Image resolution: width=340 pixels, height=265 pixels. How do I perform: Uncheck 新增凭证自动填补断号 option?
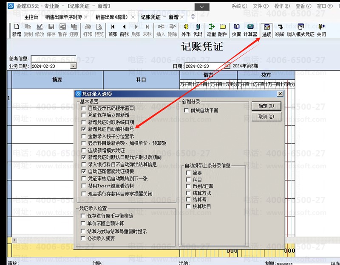pos(84,129)
